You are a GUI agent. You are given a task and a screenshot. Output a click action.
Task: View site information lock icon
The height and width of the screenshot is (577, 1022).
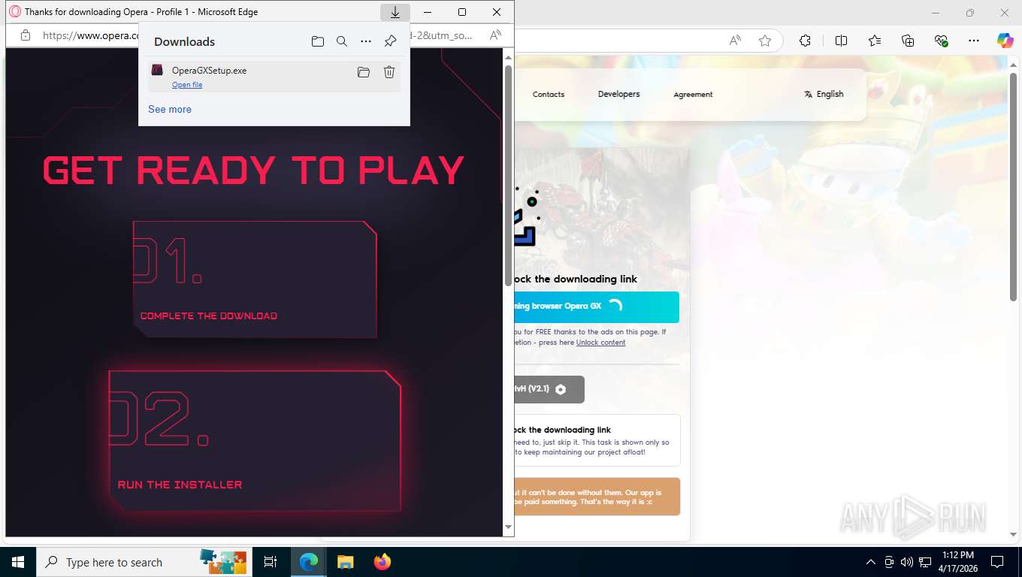point(26,35)
